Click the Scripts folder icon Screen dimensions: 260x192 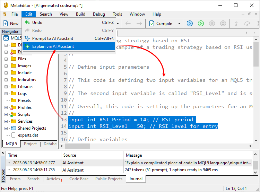(x=14, y=114)
